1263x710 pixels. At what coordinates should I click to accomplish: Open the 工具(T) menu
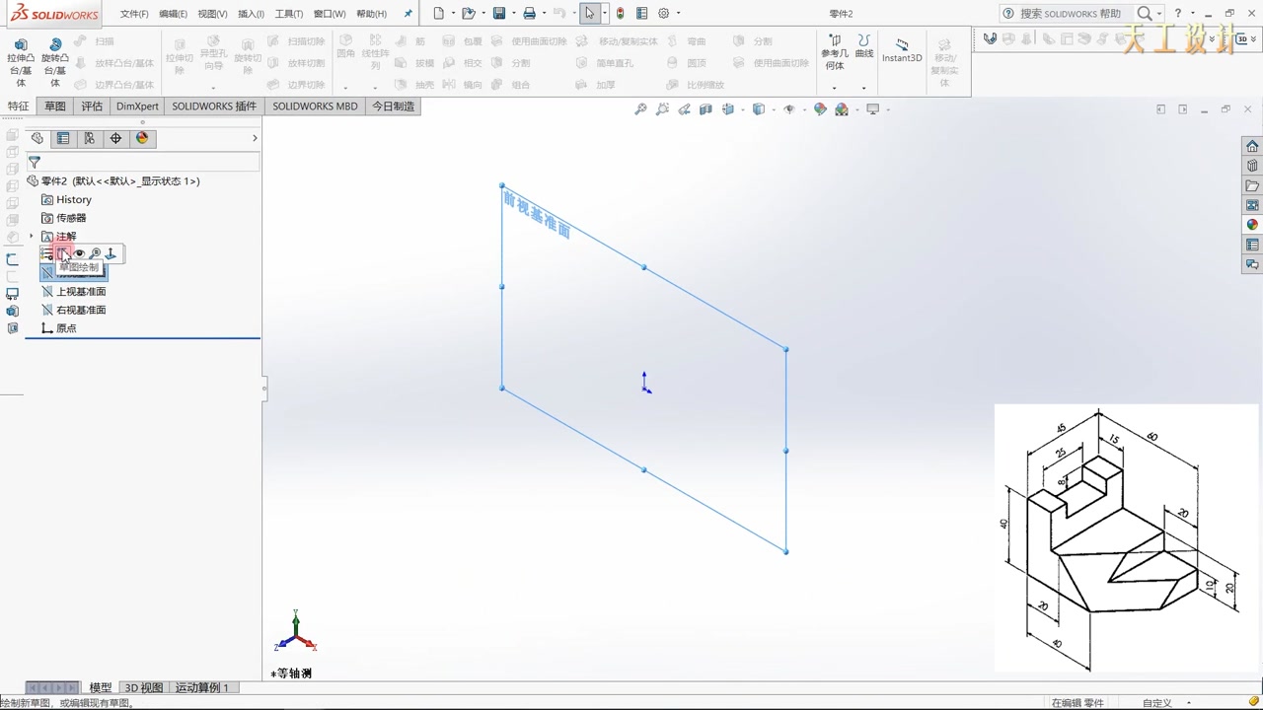click(289, 14)
